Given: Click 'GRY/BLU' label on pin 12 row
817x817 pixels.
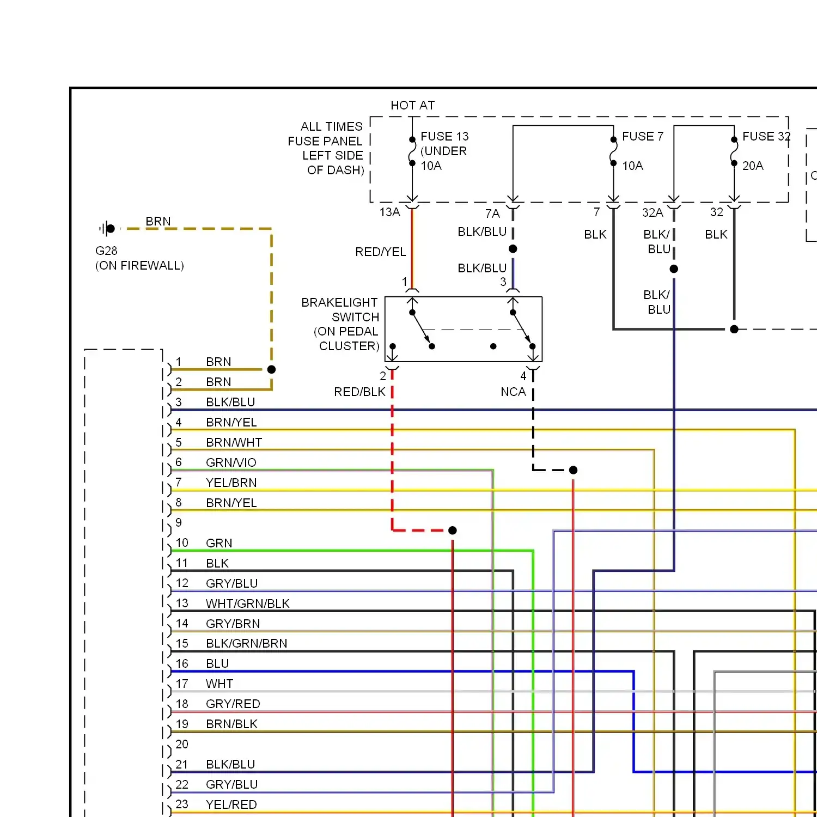Looking at the screenshot, I should click(x=231, y=583).
